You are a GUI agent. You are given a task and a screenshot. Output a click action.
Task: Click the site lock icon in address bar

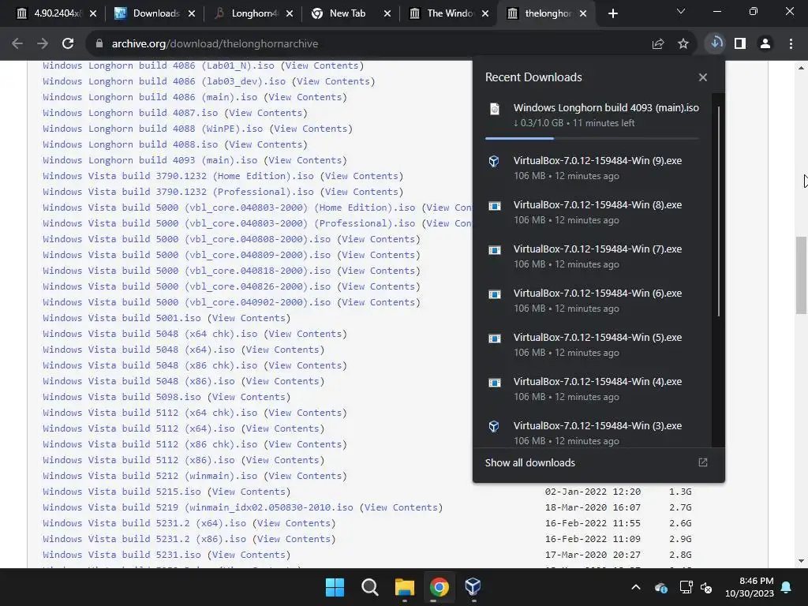tap(99, 44)
